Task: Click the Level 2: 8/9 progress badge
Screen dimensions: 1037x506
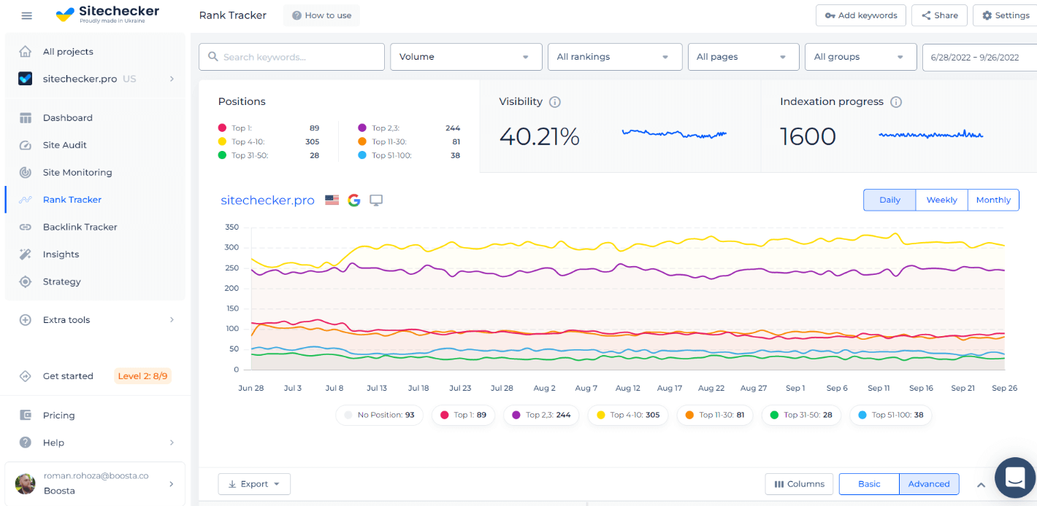Action: pyautogui.click(x=143, y=376)
